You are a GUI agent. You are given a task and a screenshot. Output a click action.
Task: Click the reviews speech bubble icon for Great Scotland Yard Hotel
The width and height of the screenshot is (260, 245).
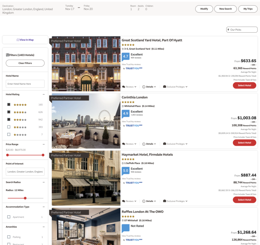click(123, 87)
